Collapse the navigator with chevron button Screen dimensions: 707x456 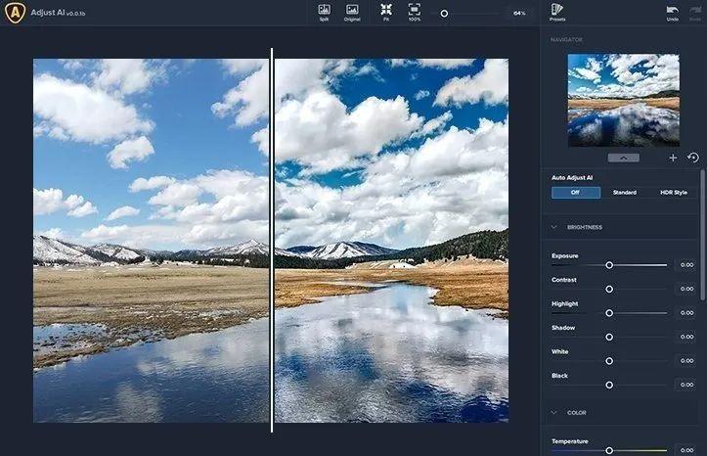tap(623, 158)
